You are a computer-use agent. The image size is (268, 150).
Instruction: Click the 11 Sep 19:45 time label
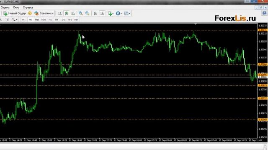(75, 140)
